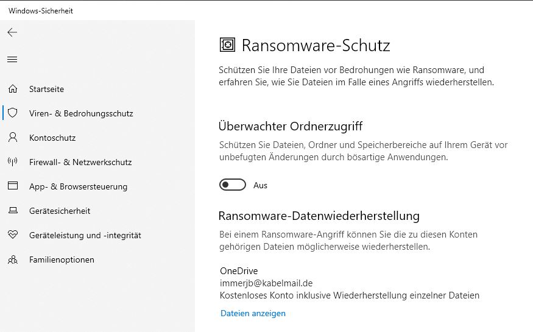Image resolution: width=533 pixels, height=332 pixels.
Task: Click the Aus toggle status label
Action: tap(260, 186)
